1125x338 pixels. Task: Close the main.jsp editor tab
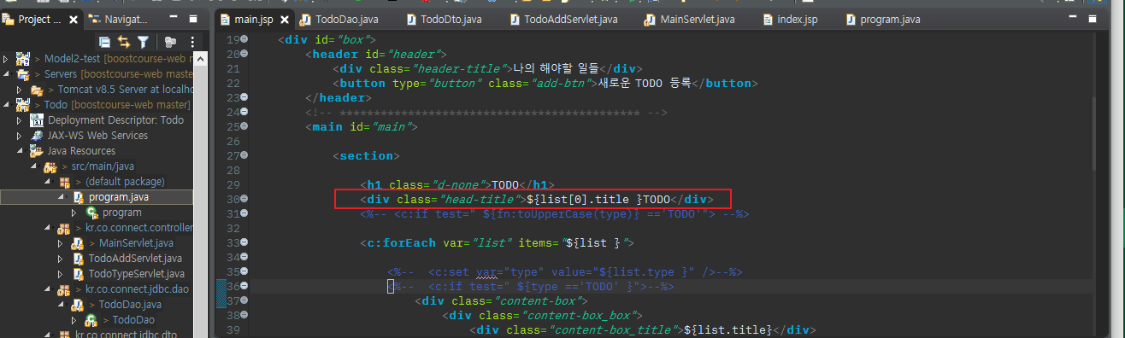pos(284,19)
